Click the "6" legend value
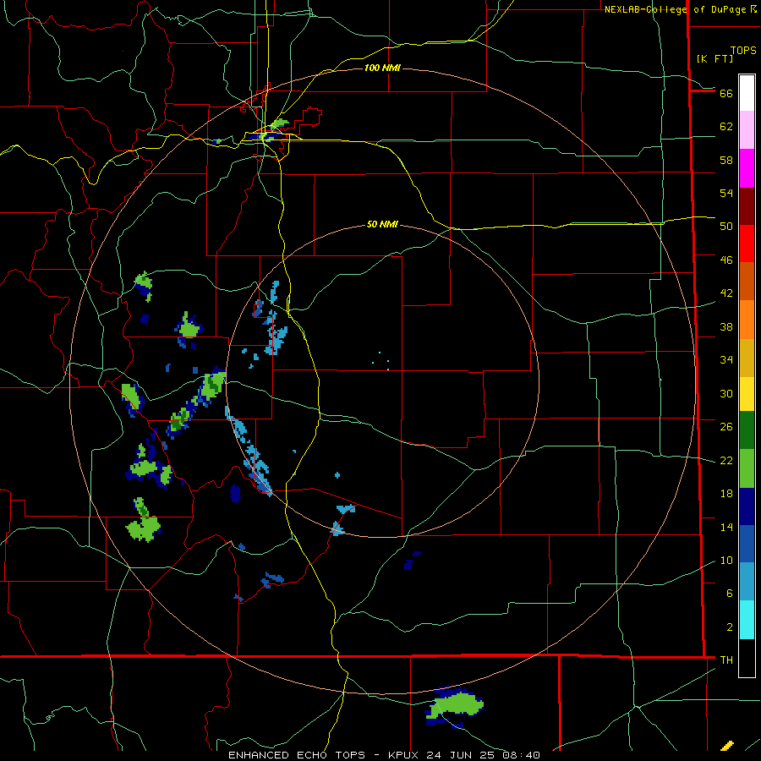The height and width of the screenshot is (761, 761). point(729,594)
